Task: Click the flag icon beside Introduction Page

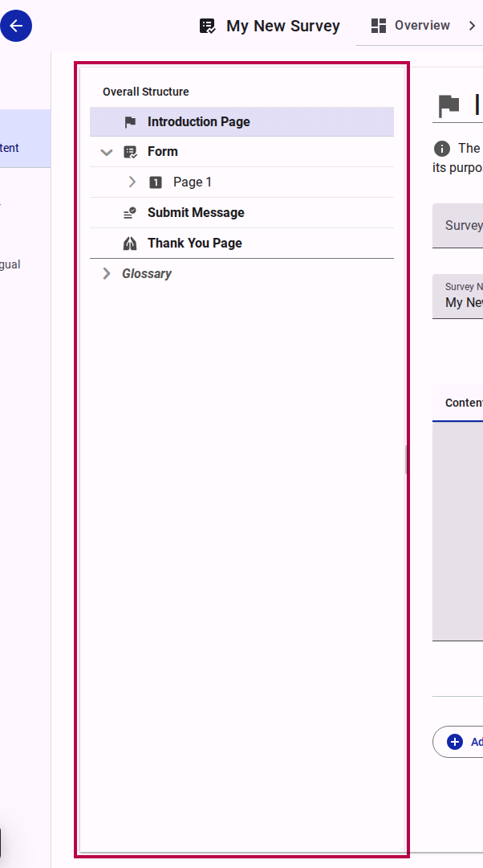Action: tap(130, 122)
